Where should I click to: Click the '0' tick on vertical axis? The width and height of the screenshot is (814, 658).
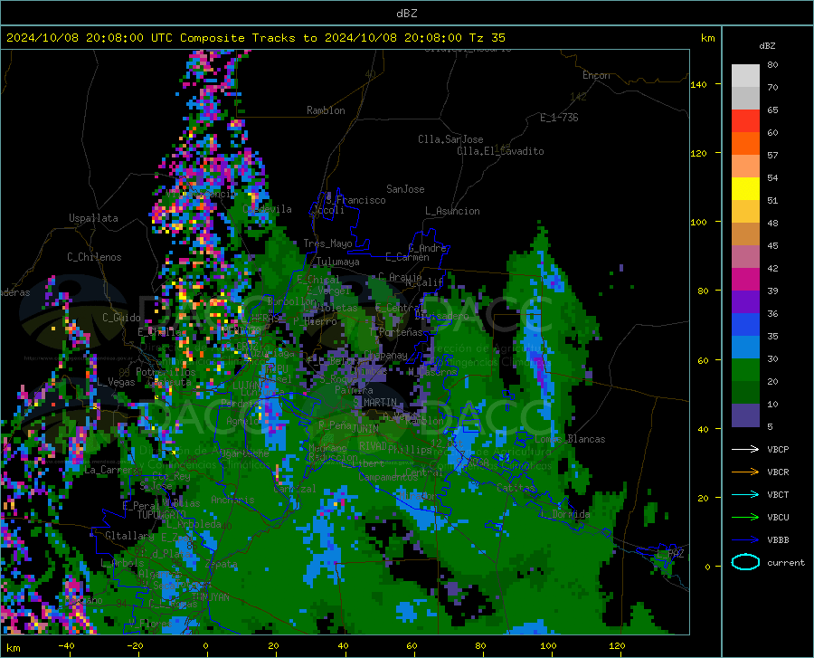707,567
